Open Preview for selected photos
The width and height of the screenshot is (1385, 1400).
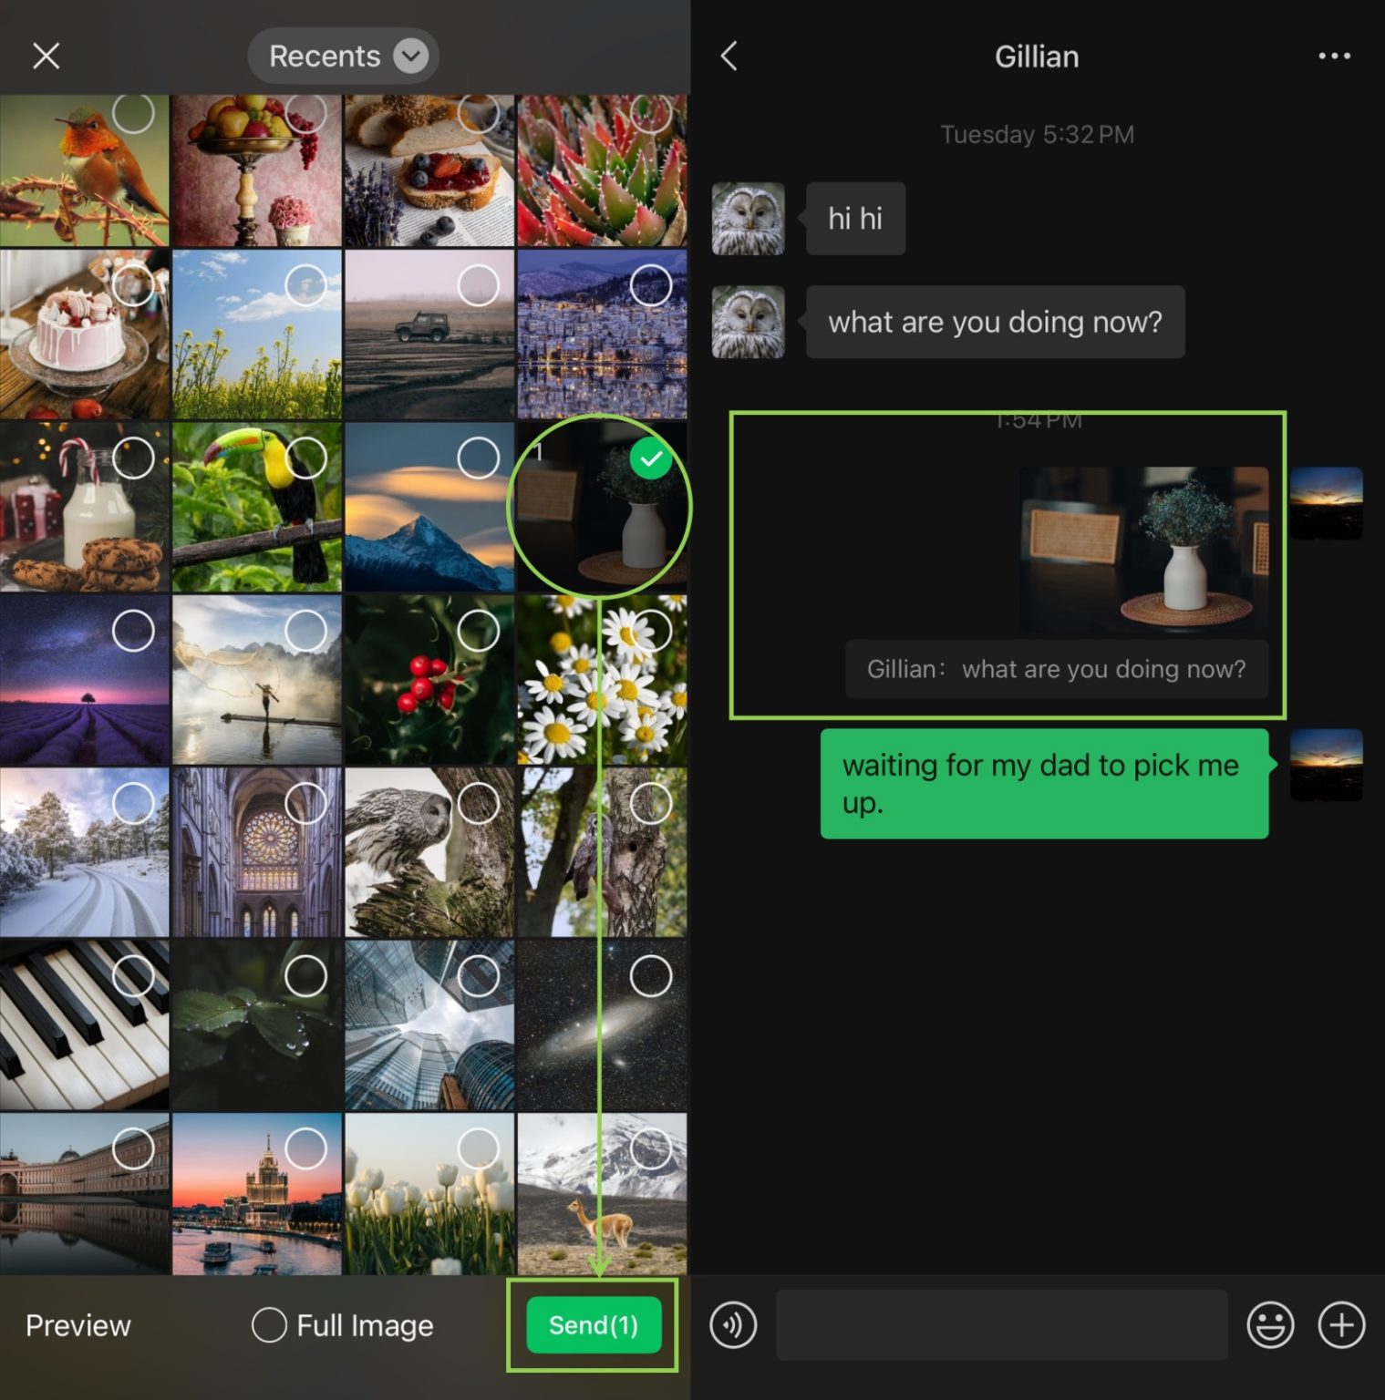coord(77,1325)
